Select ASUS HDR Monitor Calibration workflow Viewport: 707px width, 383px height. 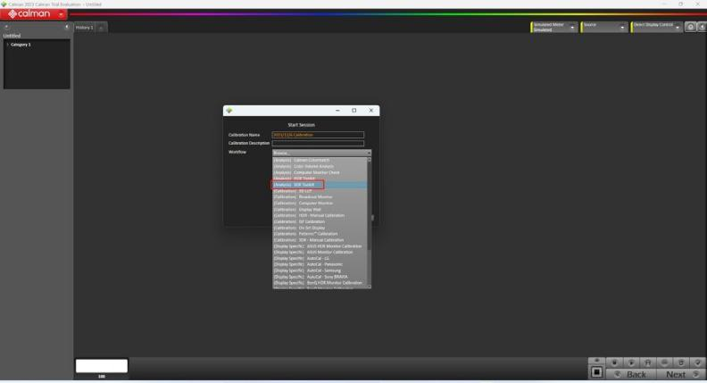320,246
